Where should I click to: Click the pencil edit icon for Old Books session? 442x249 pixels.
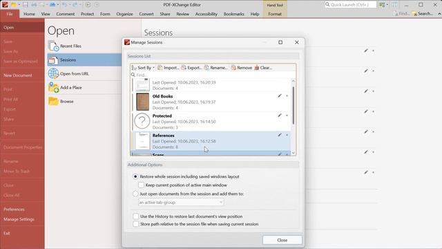tap(280, 95)
